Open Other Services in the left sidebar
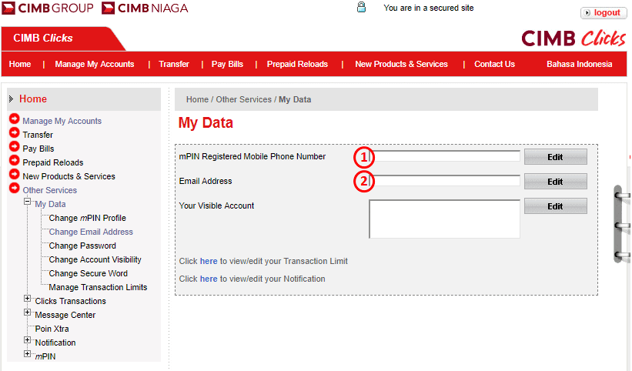The image size is (632, 371). click(x=49, y=190)
